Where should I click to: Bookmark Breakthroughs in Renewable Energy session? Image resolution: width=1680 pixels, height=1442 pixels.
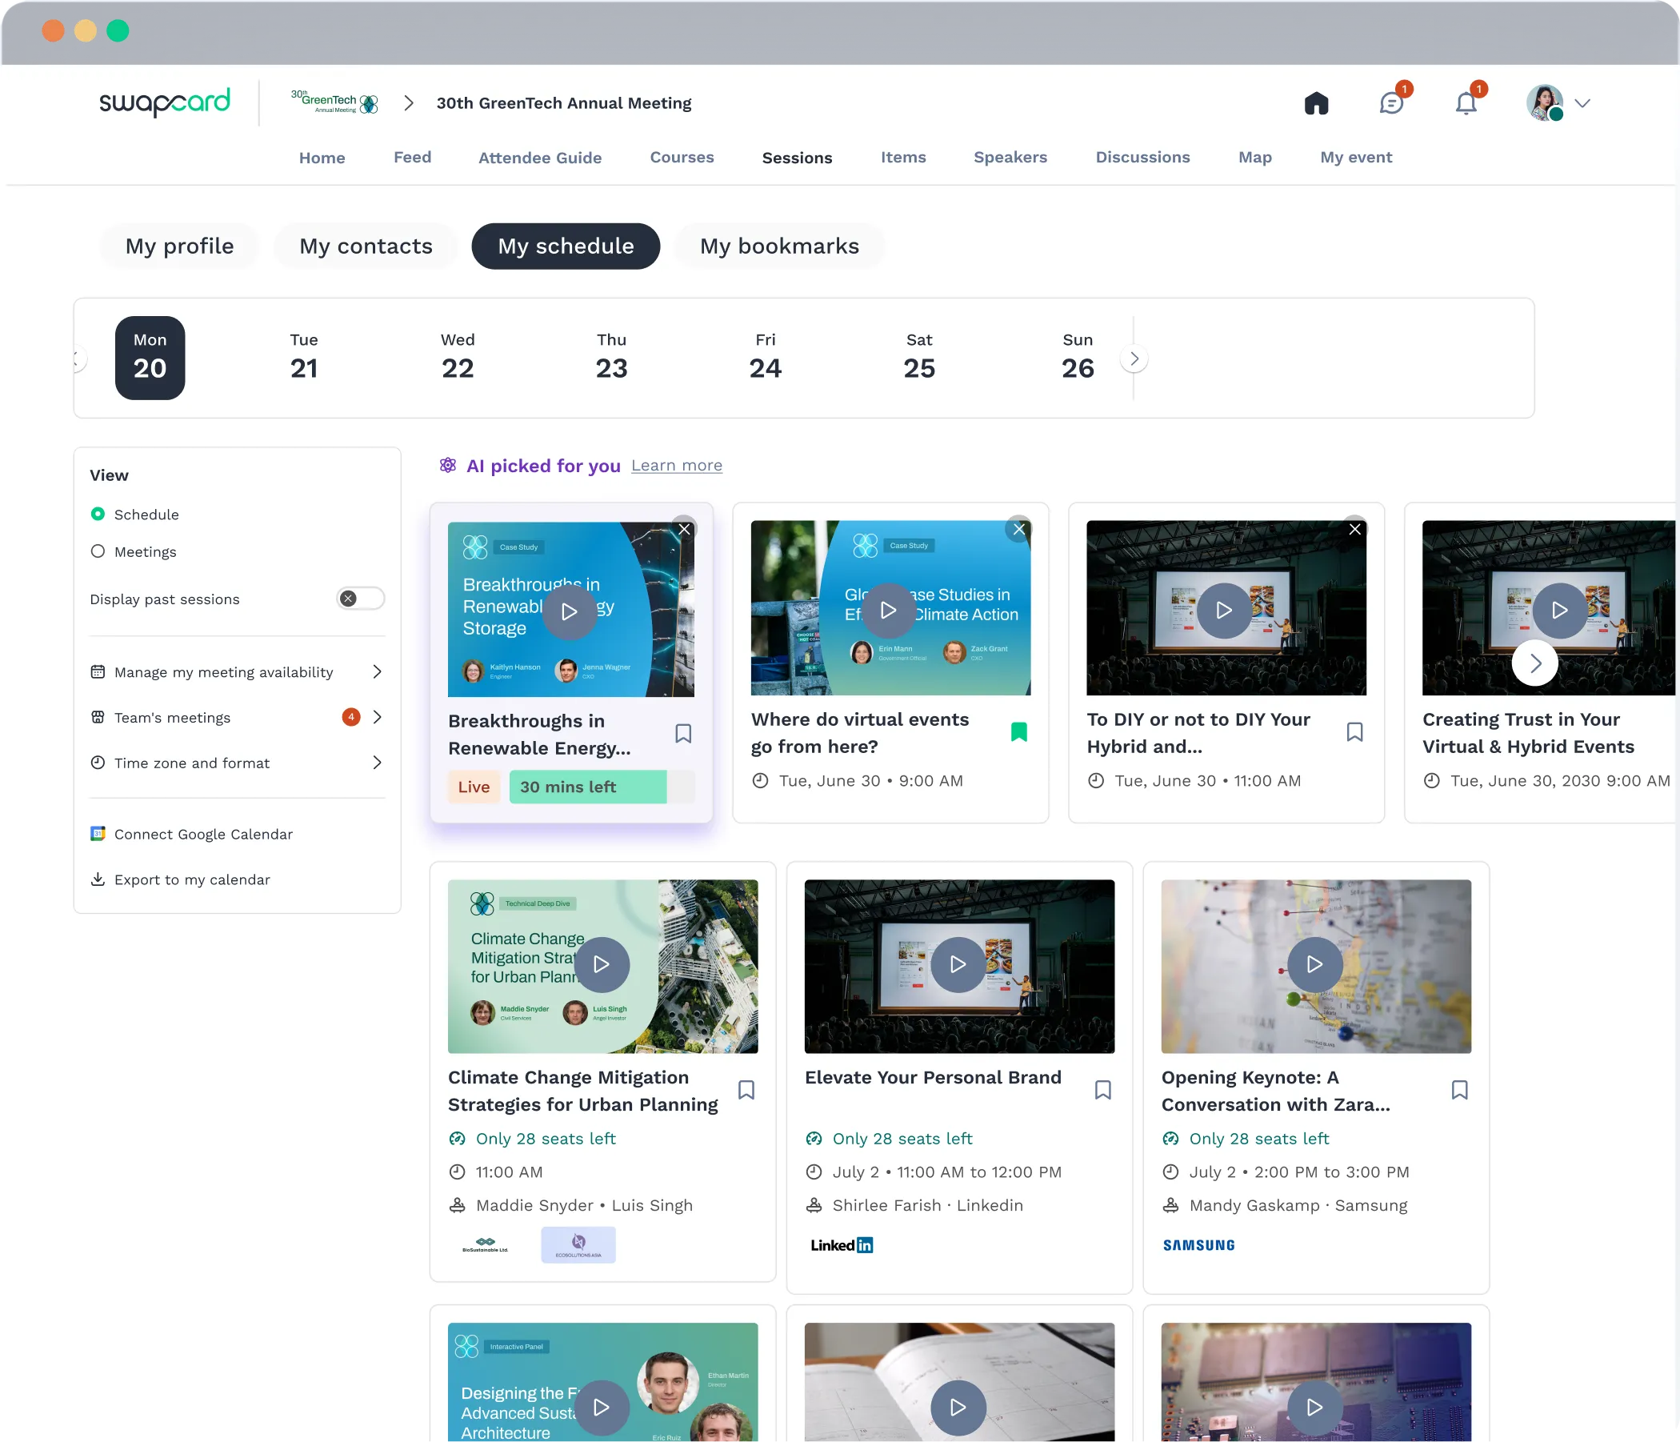pyautogui.click(x=683, y=734)
